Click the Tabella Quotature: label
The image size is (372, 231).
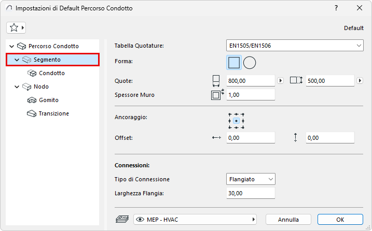[x=139, y=46]
